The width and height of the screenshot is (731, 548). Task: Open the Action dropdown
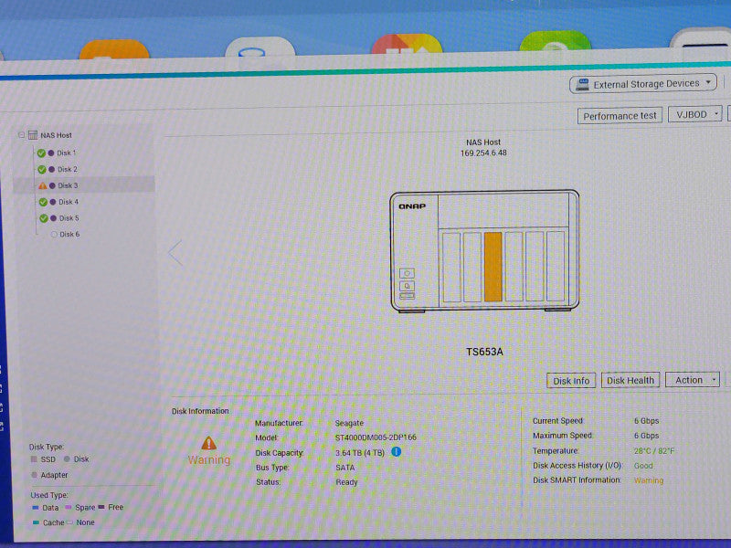coord(693,380)
